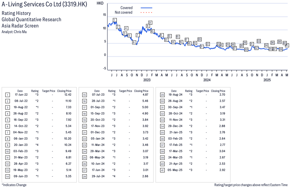Click the date 11-Nov-24 in table
291x187 pixels.
pyautogui.click(x=176, y=119)
